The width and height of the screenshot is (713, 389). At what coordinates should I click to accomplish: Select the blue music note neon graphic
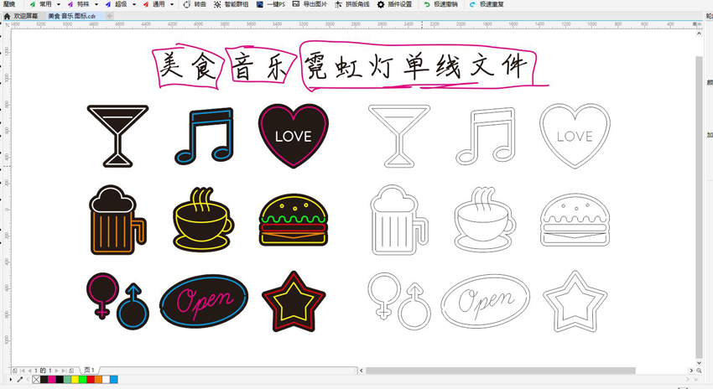pyautogui.click(x=204, y=136)
